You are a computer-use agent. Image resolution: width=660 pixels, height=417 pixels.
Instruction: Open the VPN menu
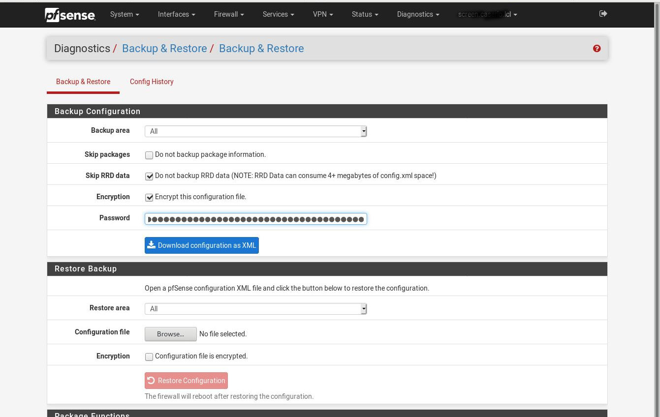click(x=323, y=14)
